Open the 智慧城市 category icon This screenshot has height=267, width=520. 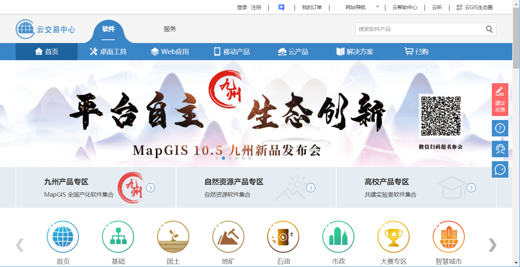click(x=448, y=237)
